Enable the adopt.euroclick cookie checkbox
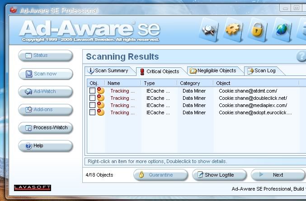Image resolution: width=306 pixels, height=201 pixels. [x=92, y=112]
